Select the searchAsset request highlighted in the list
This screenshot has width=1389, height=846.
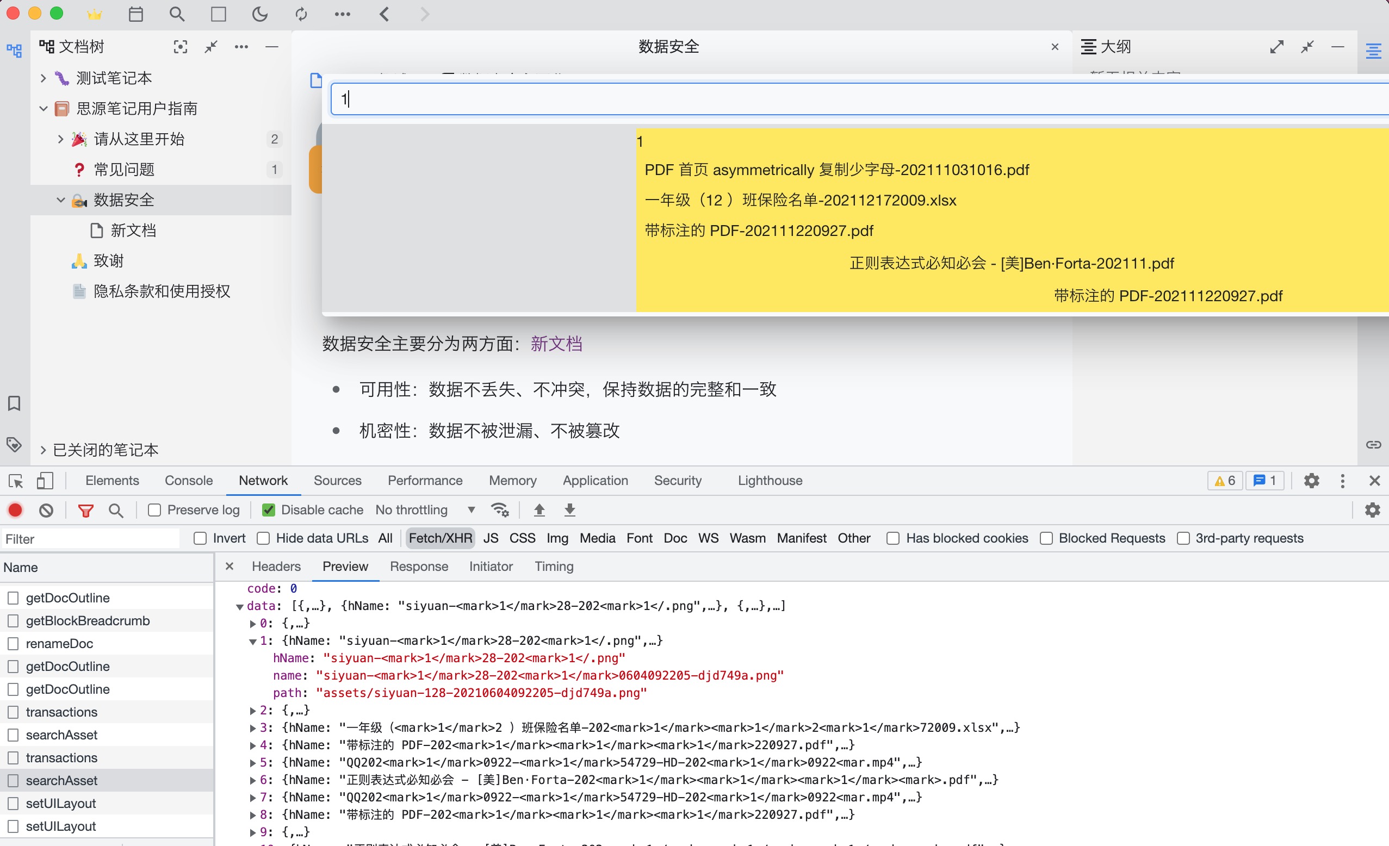coord(107,781)
